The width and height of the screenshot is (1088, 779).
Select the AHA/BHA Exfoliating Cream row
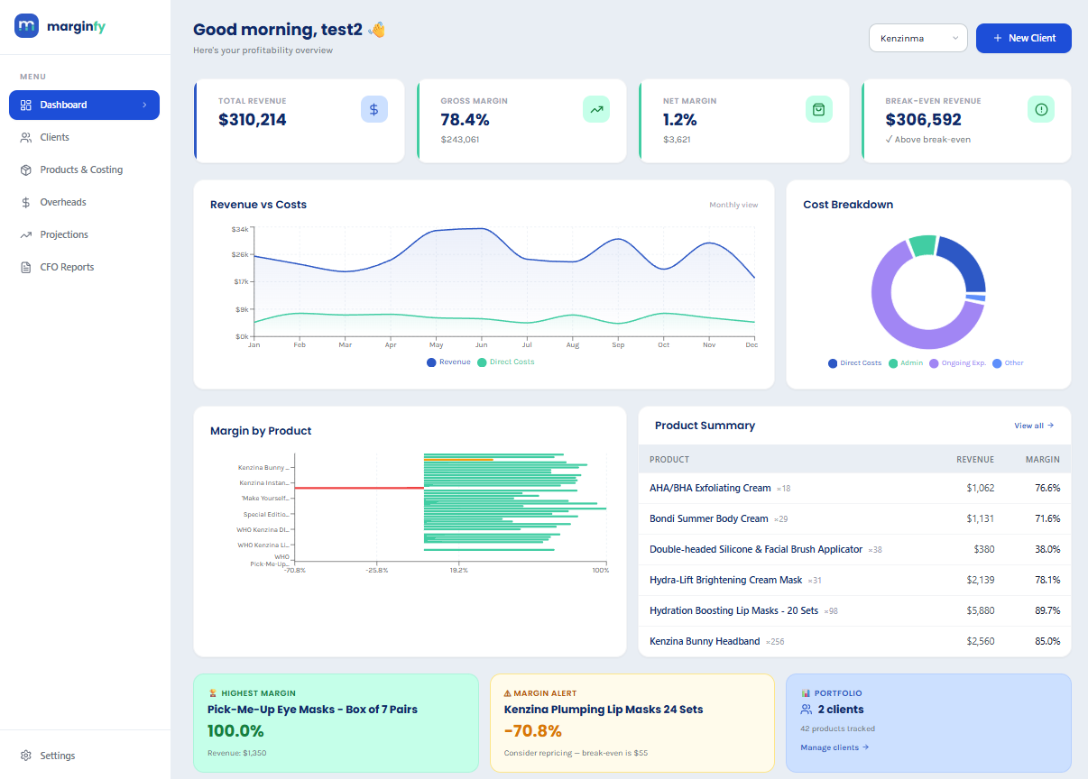pyautogui.click(x=854, y=488)
